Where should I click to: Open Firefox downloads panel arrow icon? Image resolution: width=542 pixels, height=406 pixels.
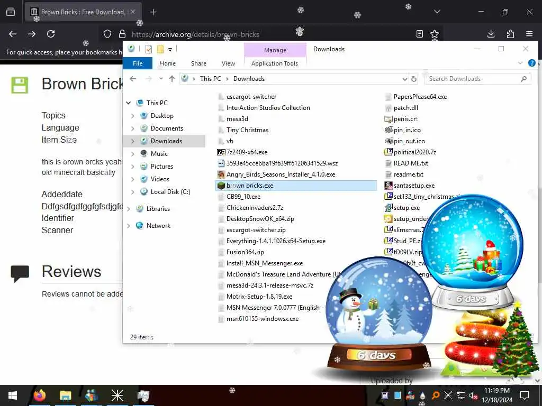tap(491, 34)
